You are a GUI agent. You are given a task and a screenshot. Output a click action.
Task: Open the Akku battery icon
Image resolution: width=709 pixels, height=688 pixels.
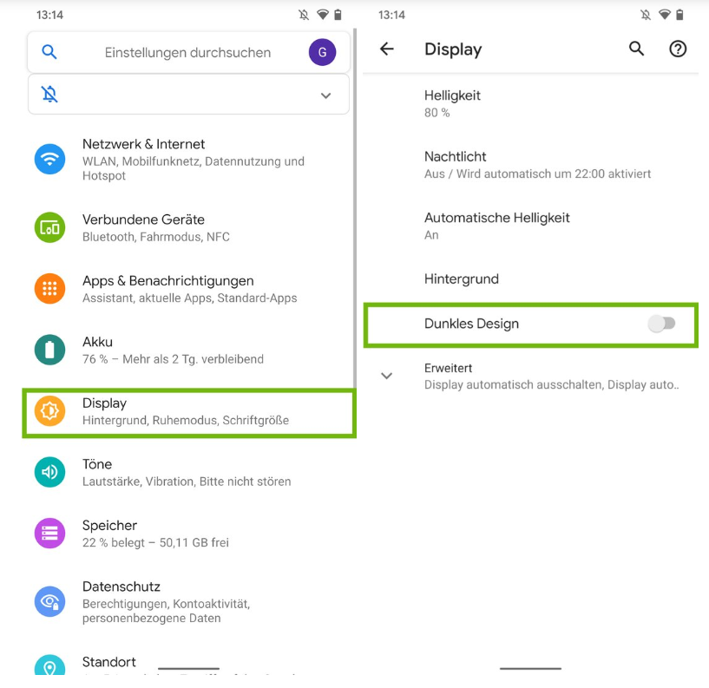click(49, 350)
